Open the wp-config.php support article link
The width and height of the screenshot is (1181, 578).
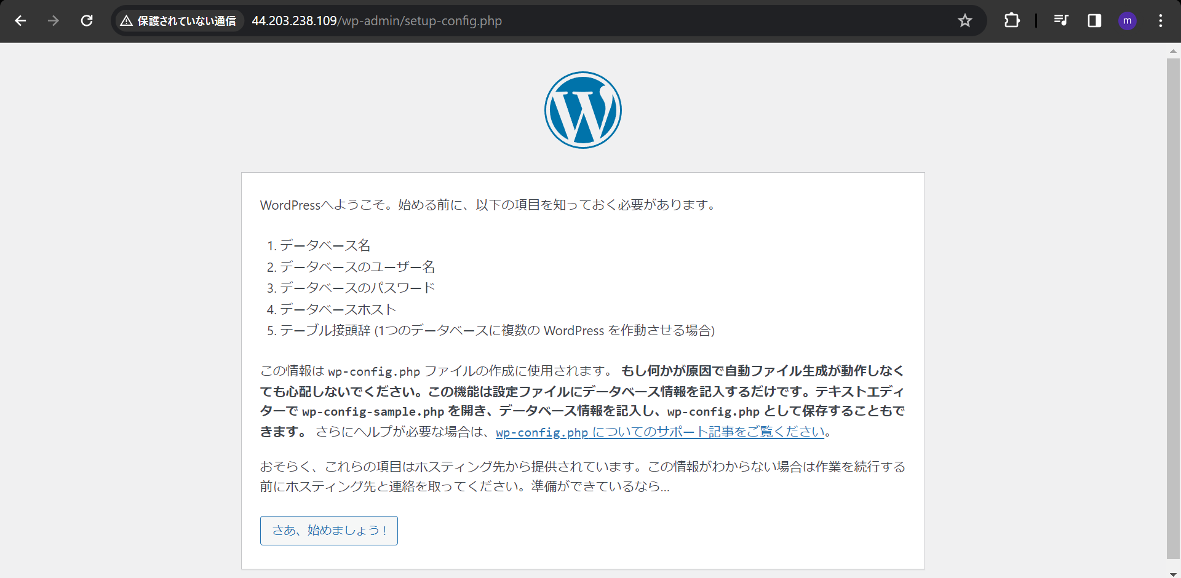pos(659,432)
